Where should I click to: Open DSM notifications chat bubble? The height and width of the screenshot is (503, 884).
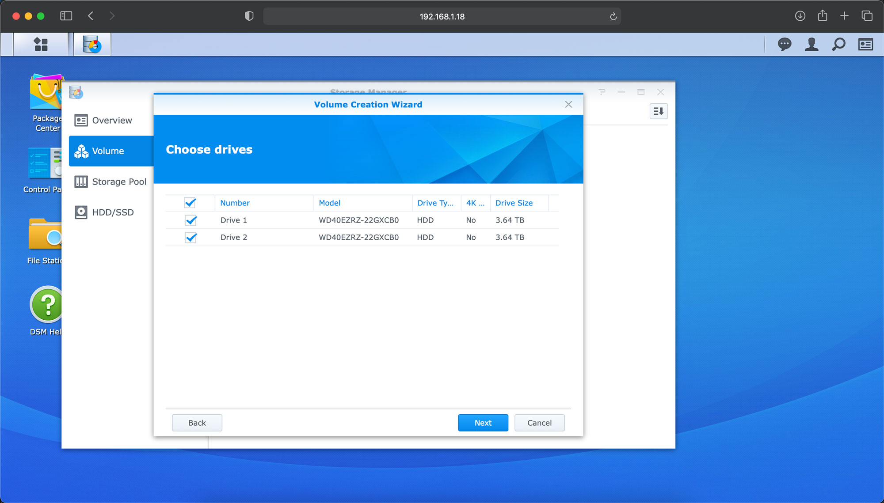click(784, 44)
